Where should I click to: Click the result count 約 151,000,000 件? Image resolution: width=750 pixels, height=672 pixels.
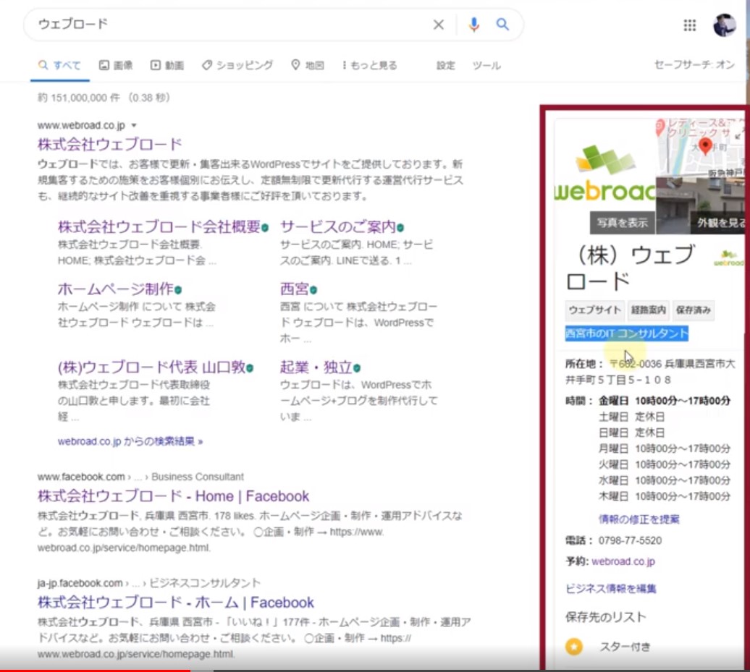[78, 98]
